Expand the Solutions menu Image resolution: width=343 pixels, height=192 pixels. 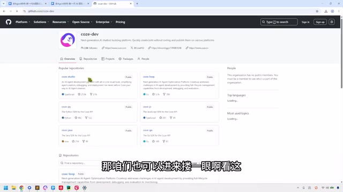coord(41,22)
